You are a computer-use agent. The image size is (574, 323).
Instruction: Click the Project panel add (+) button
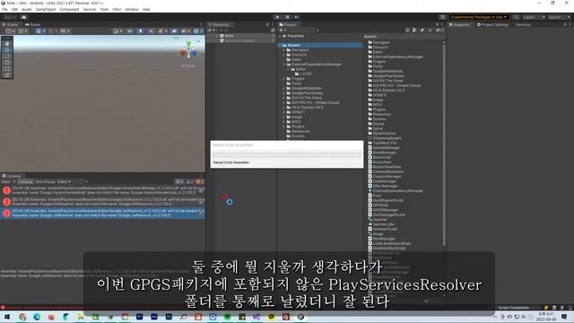pyautogui.click(x=282, y=31)
